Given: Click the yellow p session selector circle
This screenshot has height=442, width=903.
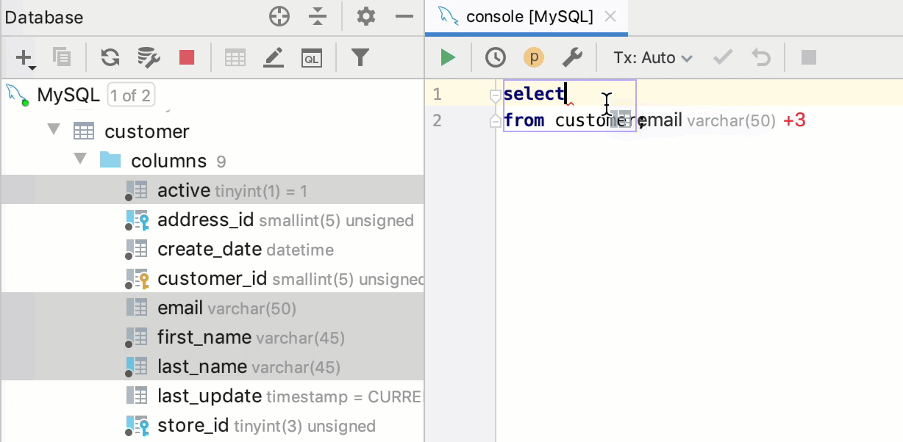Looking at the screenshot, I should (534, 57).
